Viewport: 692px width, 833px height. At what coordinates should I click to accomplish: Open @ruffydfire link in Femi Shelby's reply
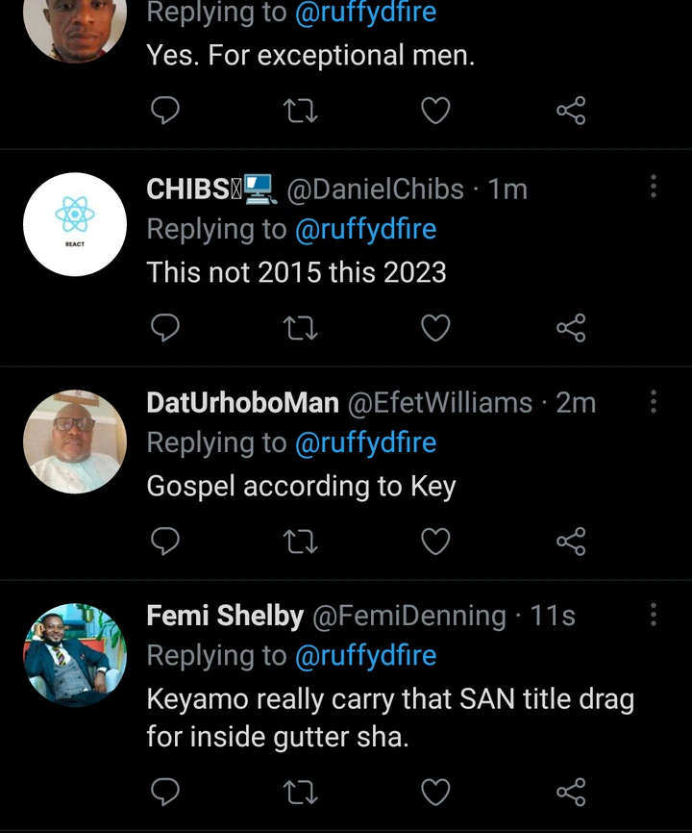point(365,656)
